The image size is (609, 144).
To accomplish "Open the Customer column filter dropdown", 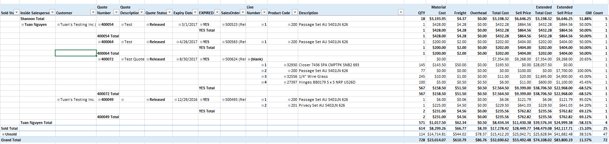I will pos(93,13).
